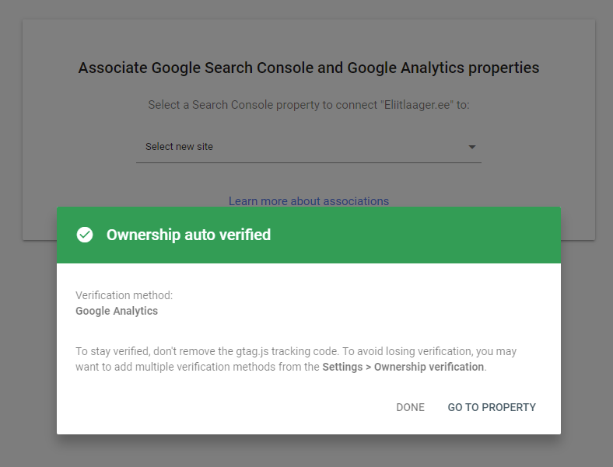Click the 'Ownership auto verified' header text
Viewport: 613px width, 467px height.
pyautogui.click(x=188, y=235)
